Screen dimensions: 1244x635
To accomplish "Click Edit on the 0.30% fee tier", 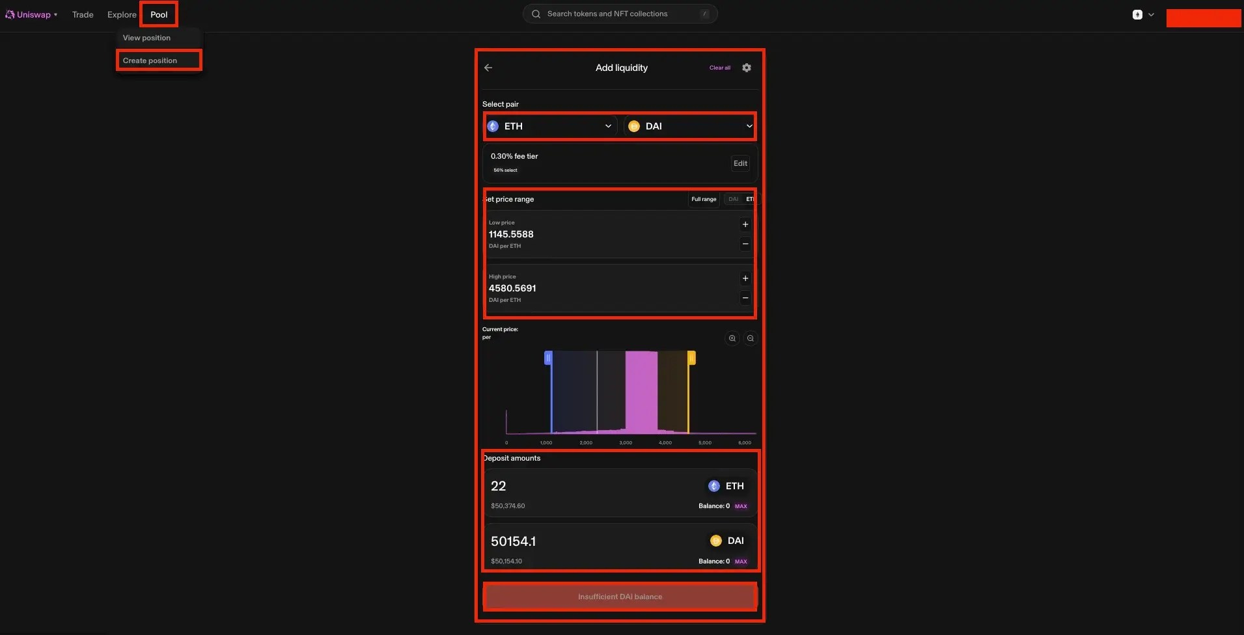I will coord(739,163).
